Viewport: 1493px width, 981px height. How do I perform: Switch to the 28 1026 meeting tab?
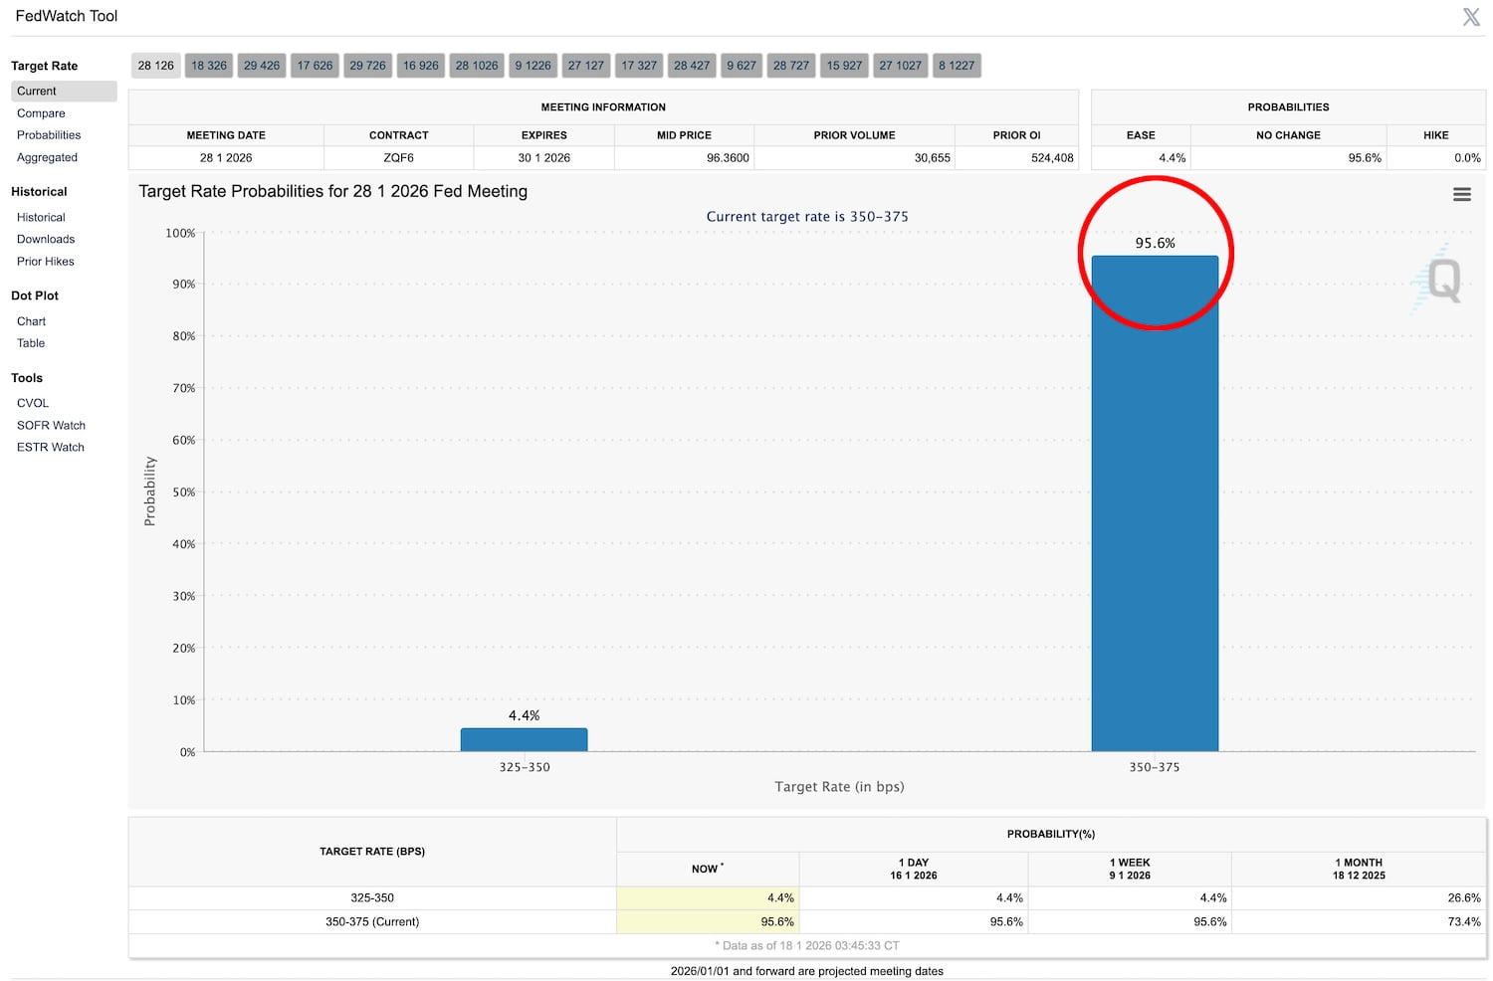point(477,66)
